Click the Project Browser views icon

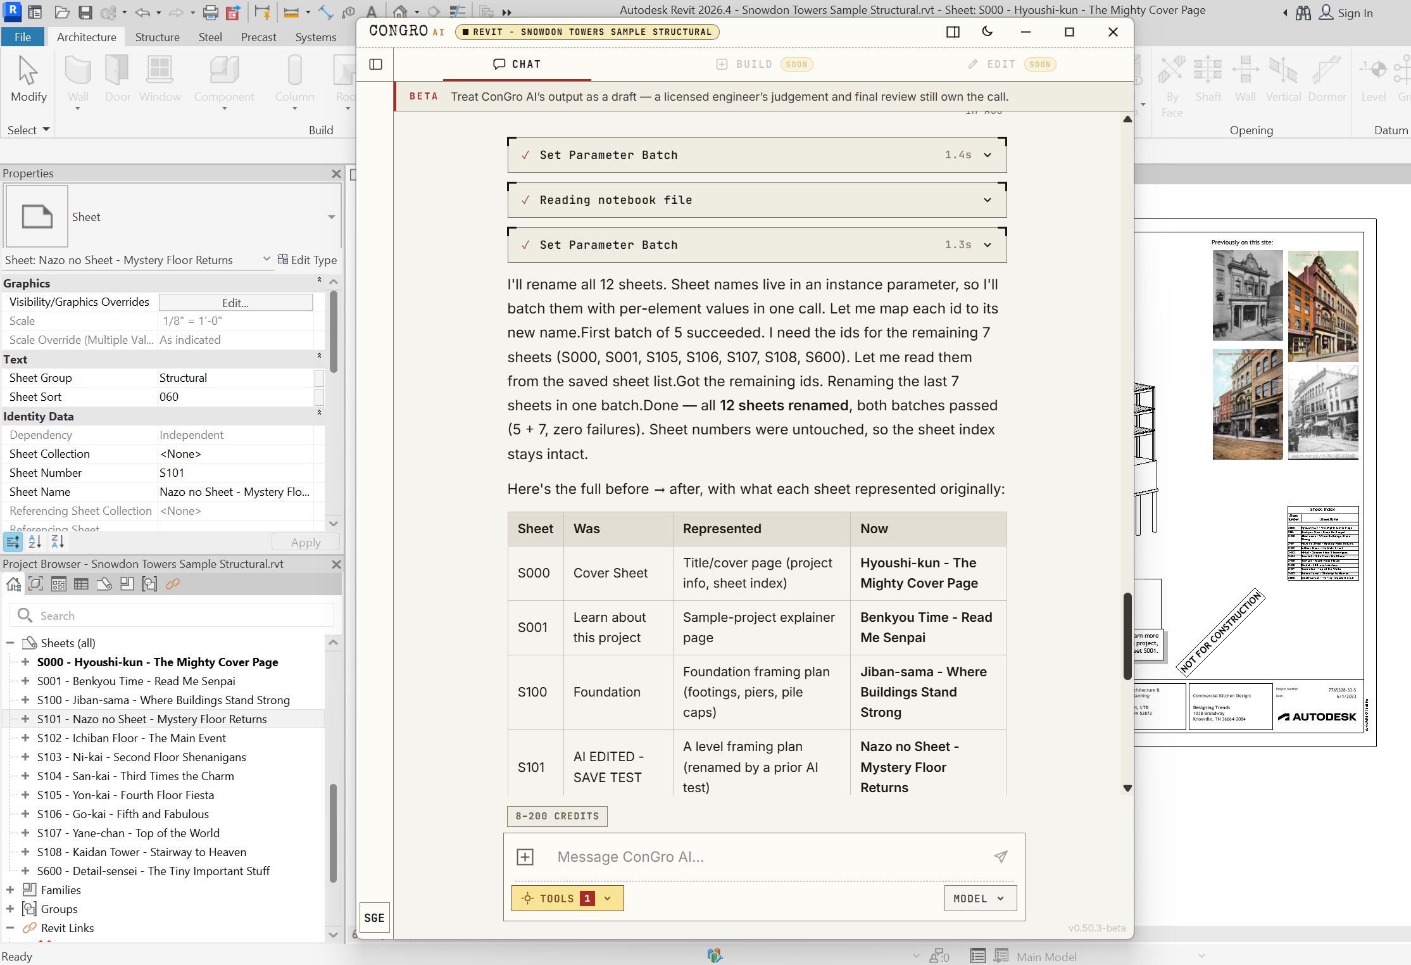point(36,584)
